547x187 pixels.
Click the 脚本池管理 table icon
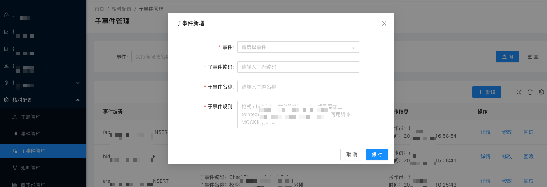pyautogui.click(x=15, y=185)
